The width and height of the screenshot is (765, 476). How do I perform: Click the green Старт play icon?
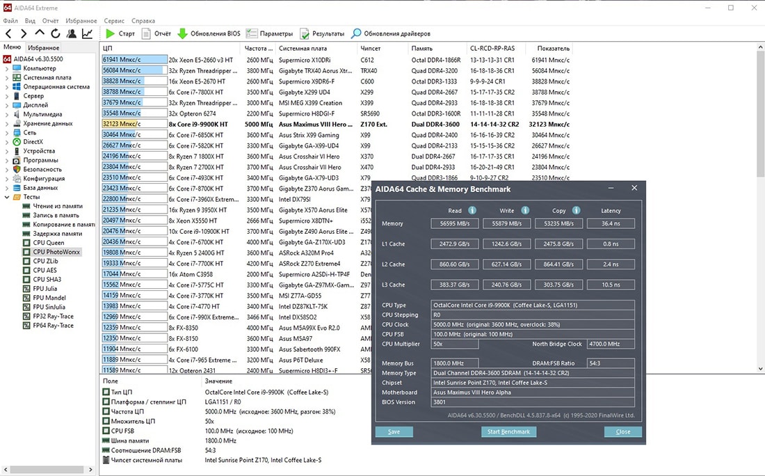click(111, 33)
